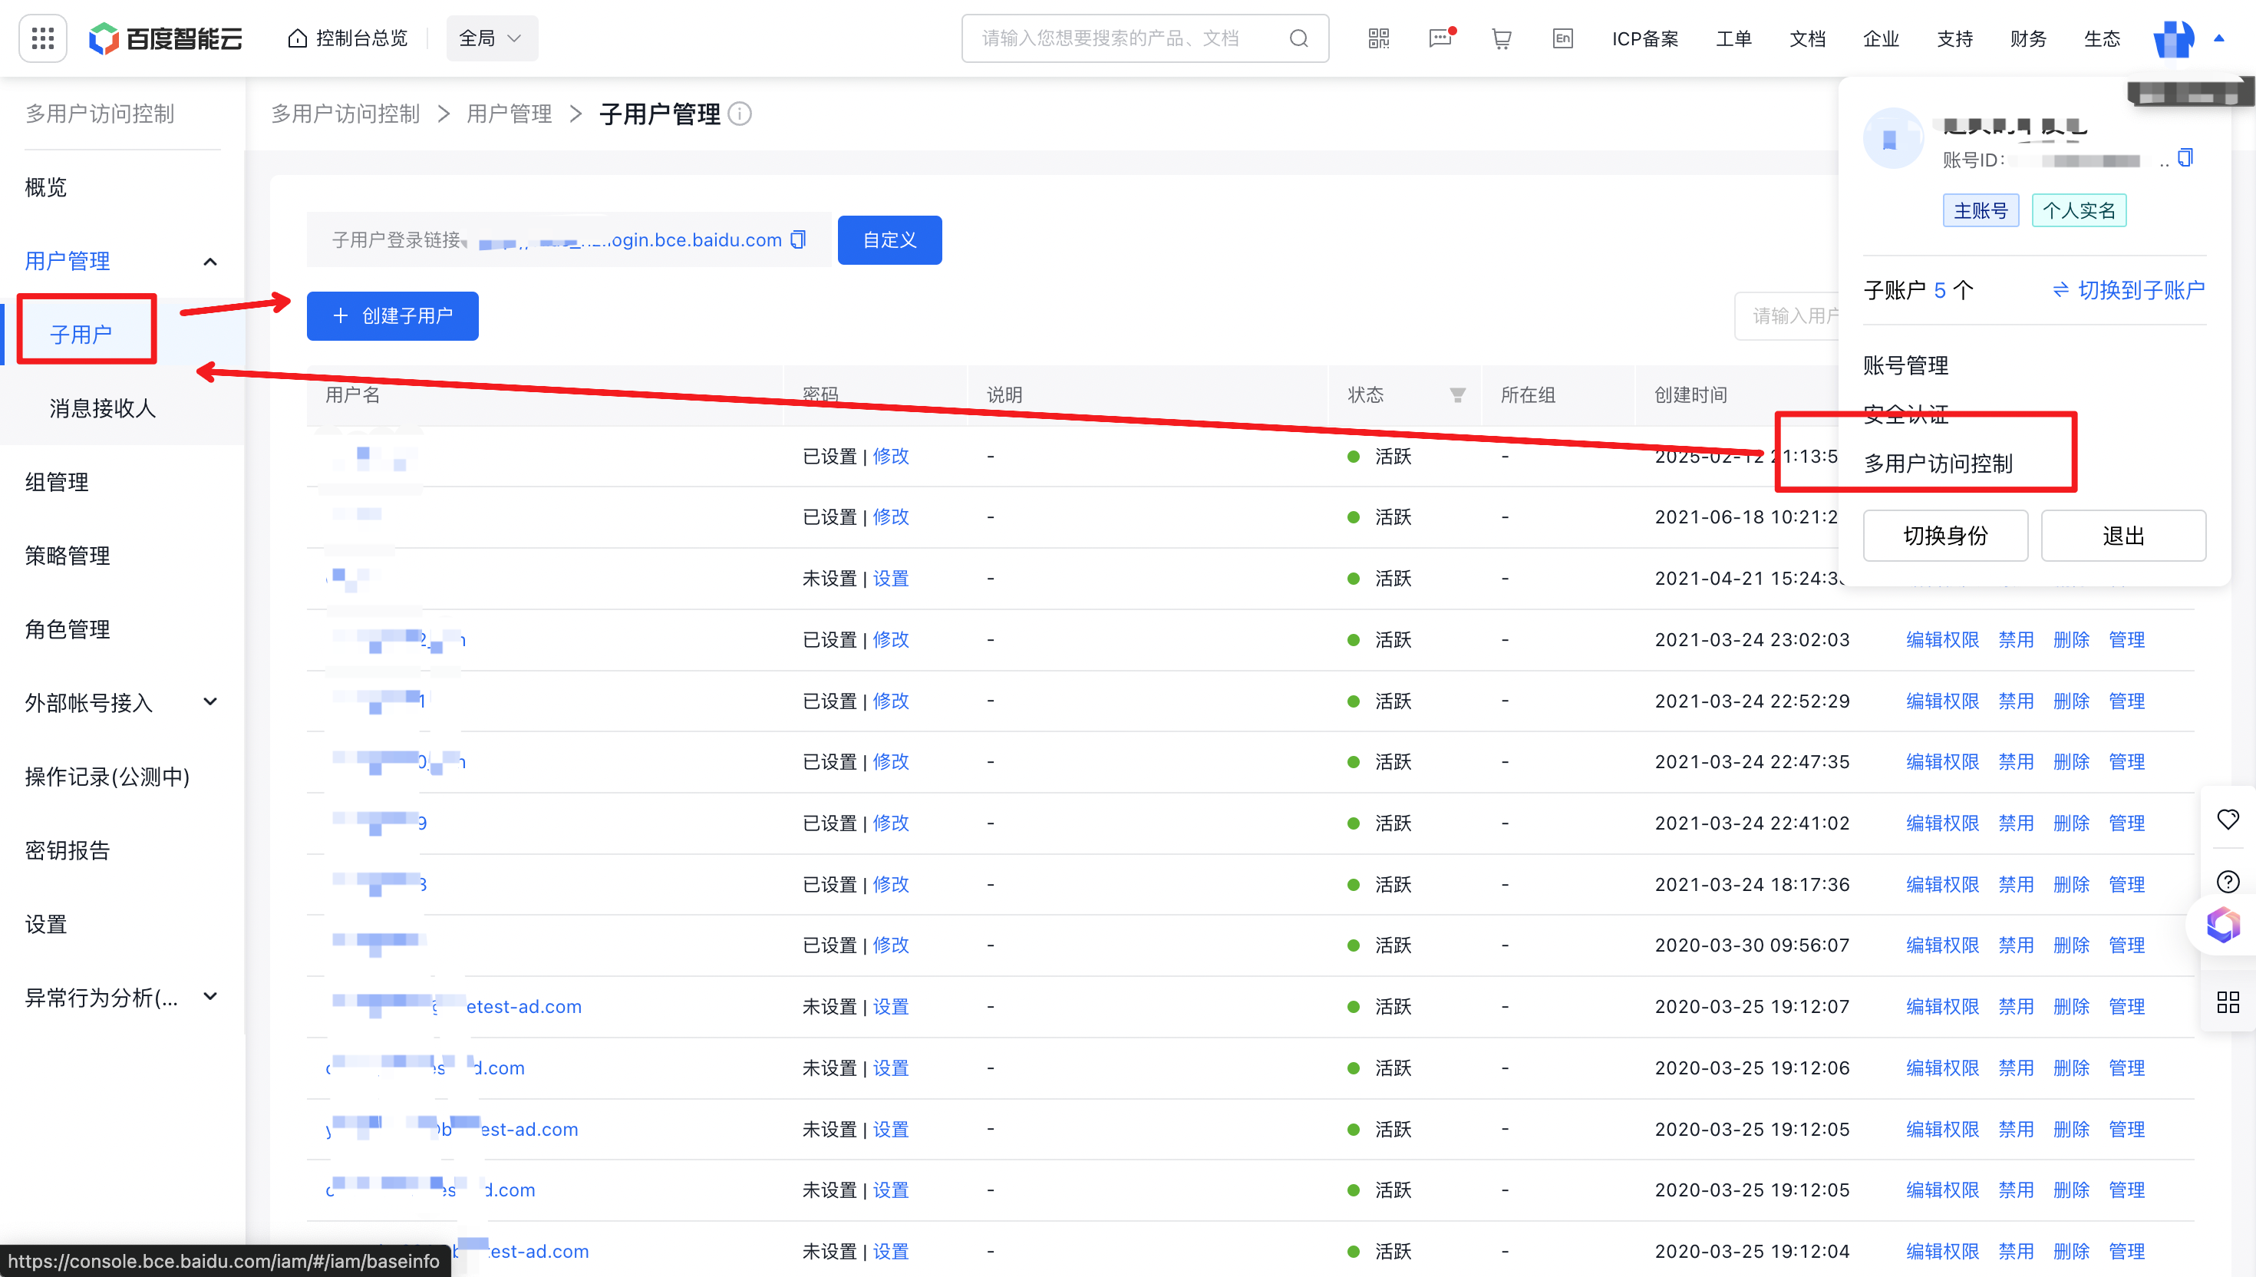Click 设置 password link for 2021-04-21 row

tap(890, 578)
